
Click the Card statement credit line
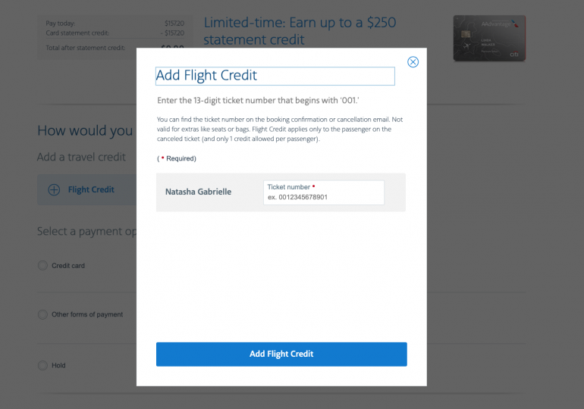(x=114, y=33)
